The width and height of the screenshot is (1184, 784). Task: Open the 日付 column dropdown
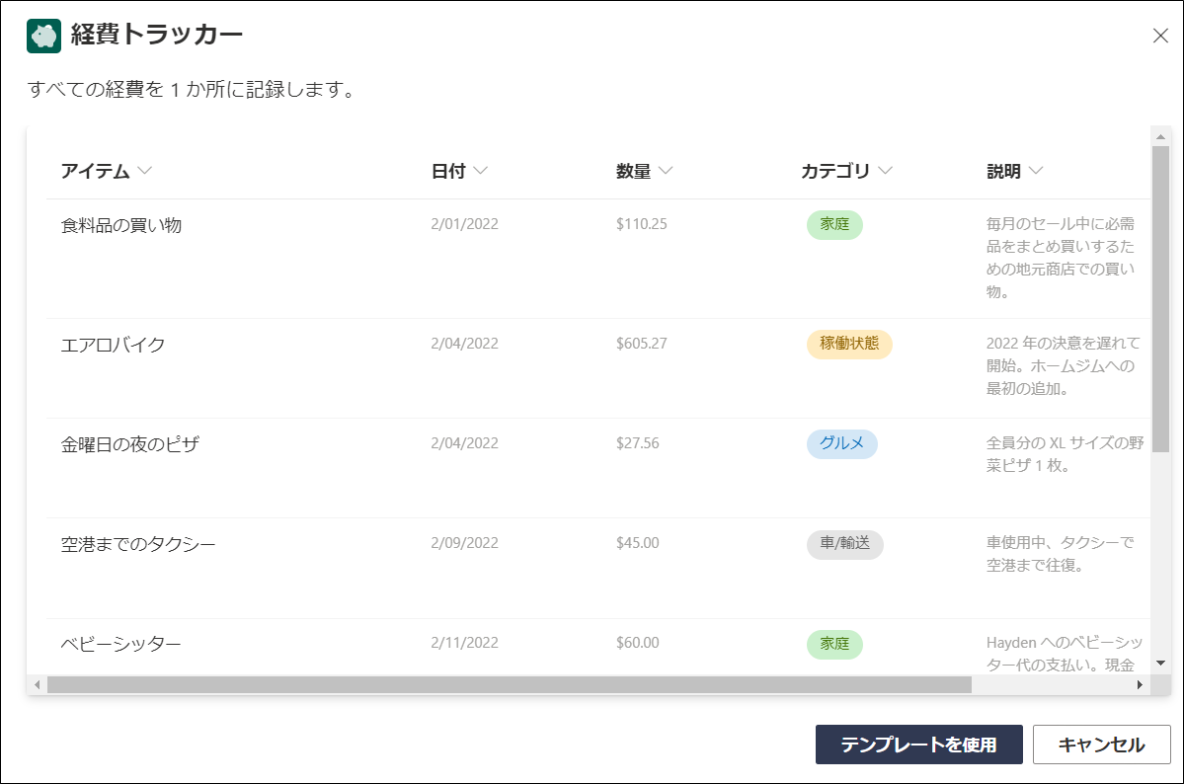tap(480, 171)
